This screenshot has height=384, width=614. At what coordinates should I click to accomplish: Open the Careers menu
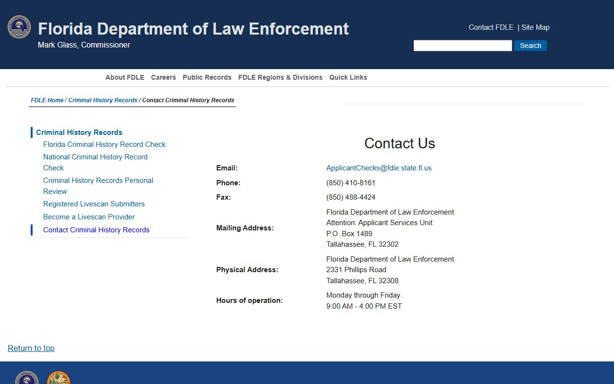click(164, 77)
